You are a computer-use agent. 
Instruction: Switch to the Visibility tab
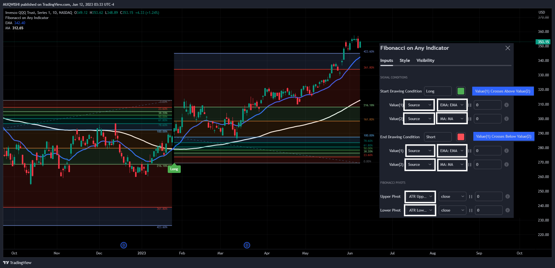coord(425,60)
